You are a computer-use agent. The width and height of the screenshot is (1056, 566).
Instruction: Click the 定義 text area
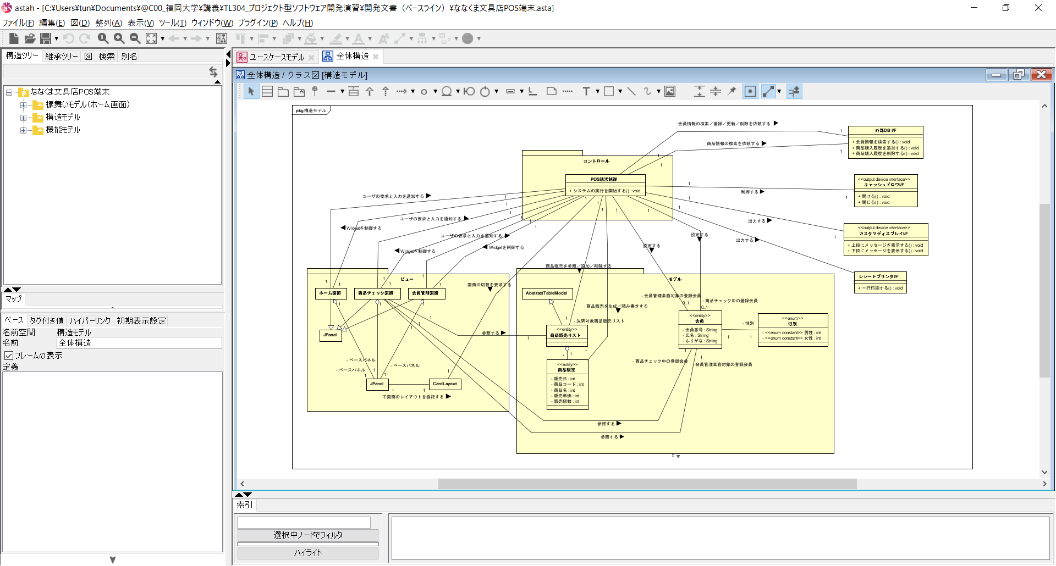click(x=112, y=462)
